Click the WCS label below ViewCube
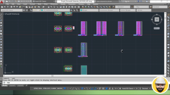 coord(157,28)
